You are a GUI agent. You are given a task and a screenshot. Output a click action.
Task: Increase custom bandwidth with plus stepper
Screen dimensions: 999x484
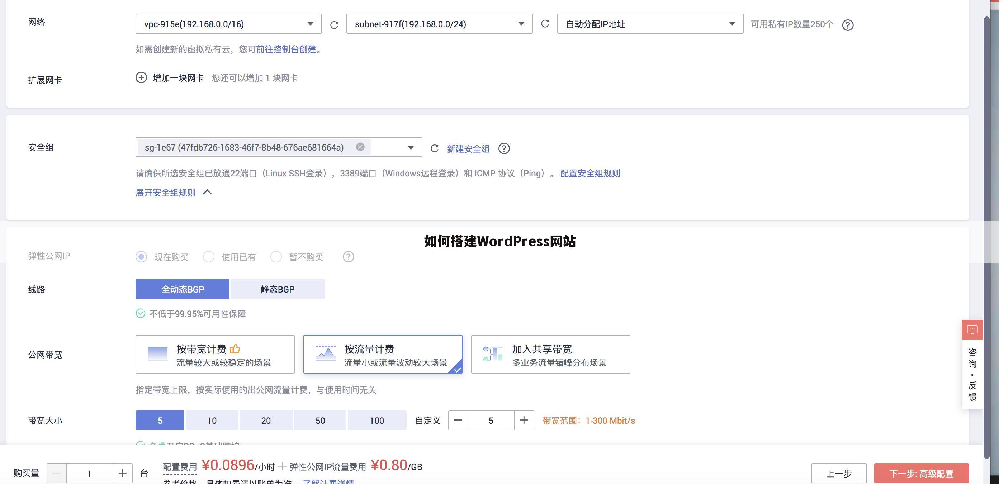coord(524,420)
